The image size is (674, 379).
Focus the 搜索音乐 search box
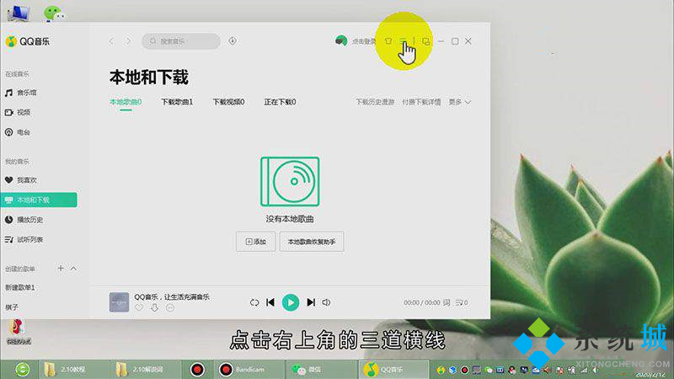(x=181, y=41)
